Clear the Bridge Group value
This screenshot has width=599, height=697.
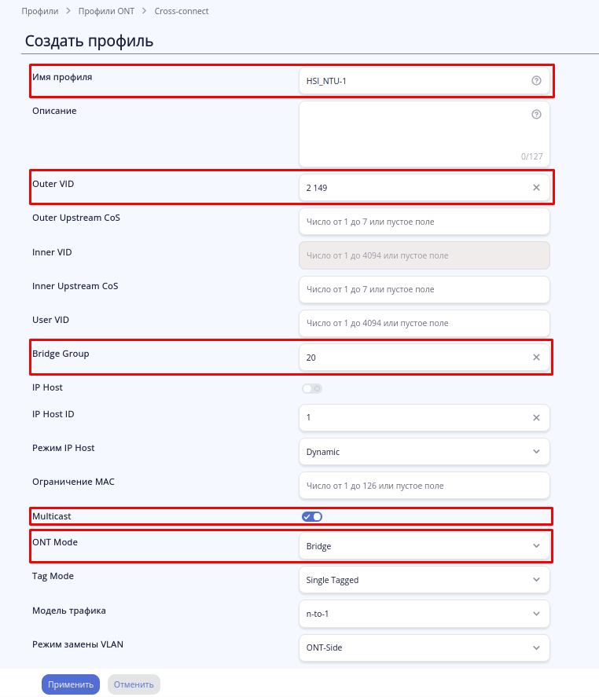[536, 358]
